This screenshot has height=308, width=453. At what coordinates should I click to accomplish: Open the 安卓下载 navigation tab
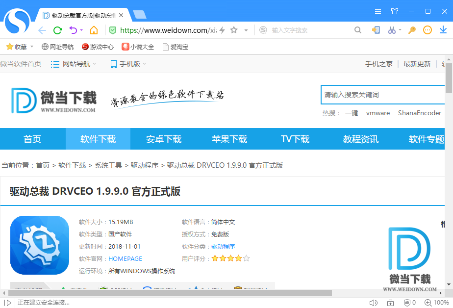coord(164,139)
